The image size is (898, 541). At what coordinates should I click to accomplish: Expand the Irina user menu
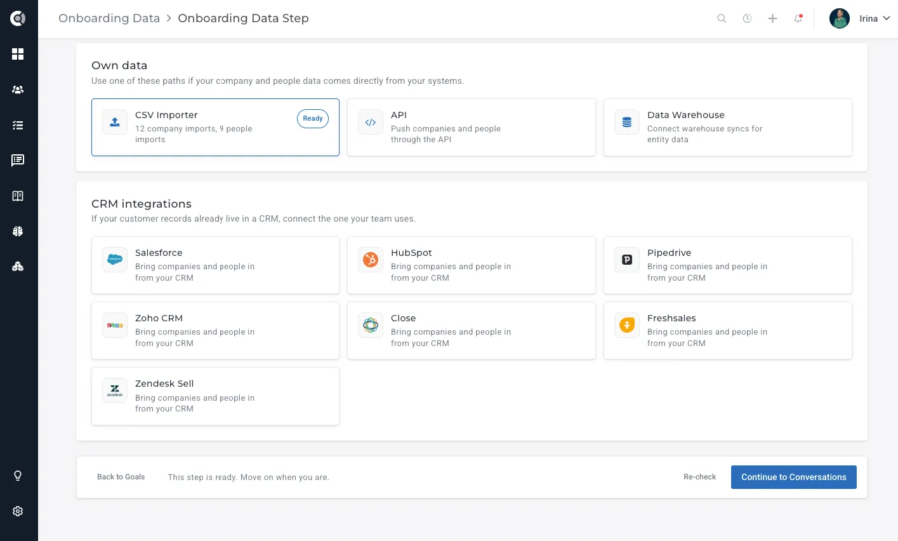[860, 18]
